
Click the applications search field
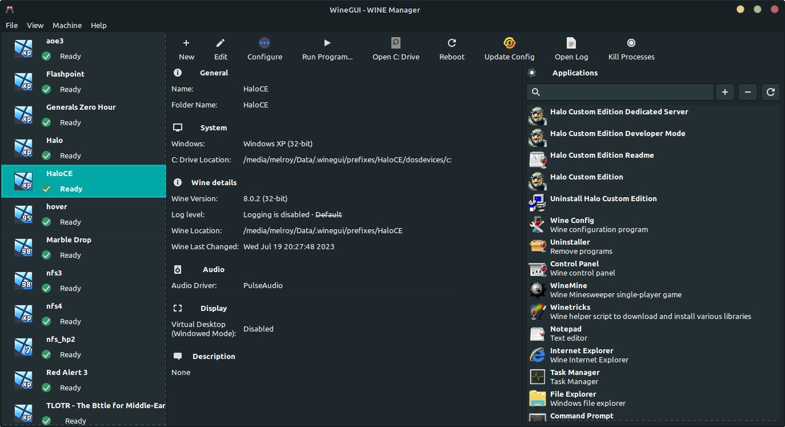[x=620, y=92]
